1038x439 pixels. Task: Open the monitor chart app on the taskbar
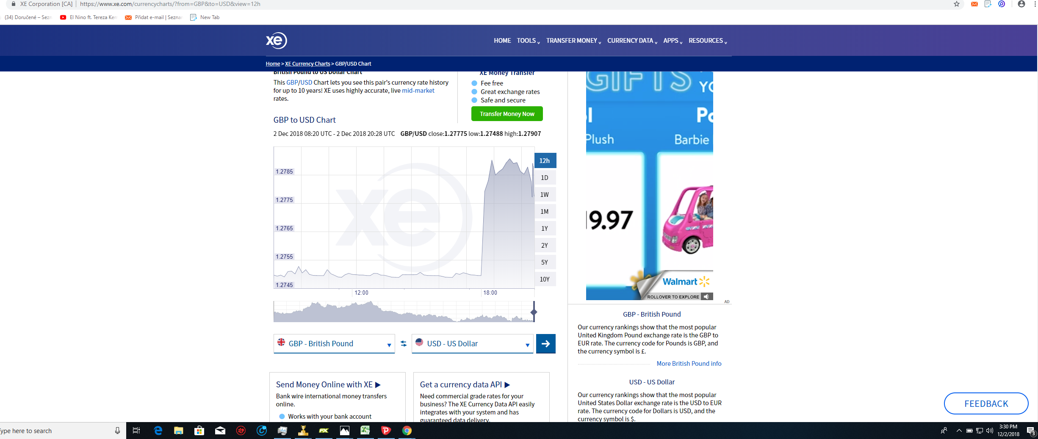click(x=282, y=431)
